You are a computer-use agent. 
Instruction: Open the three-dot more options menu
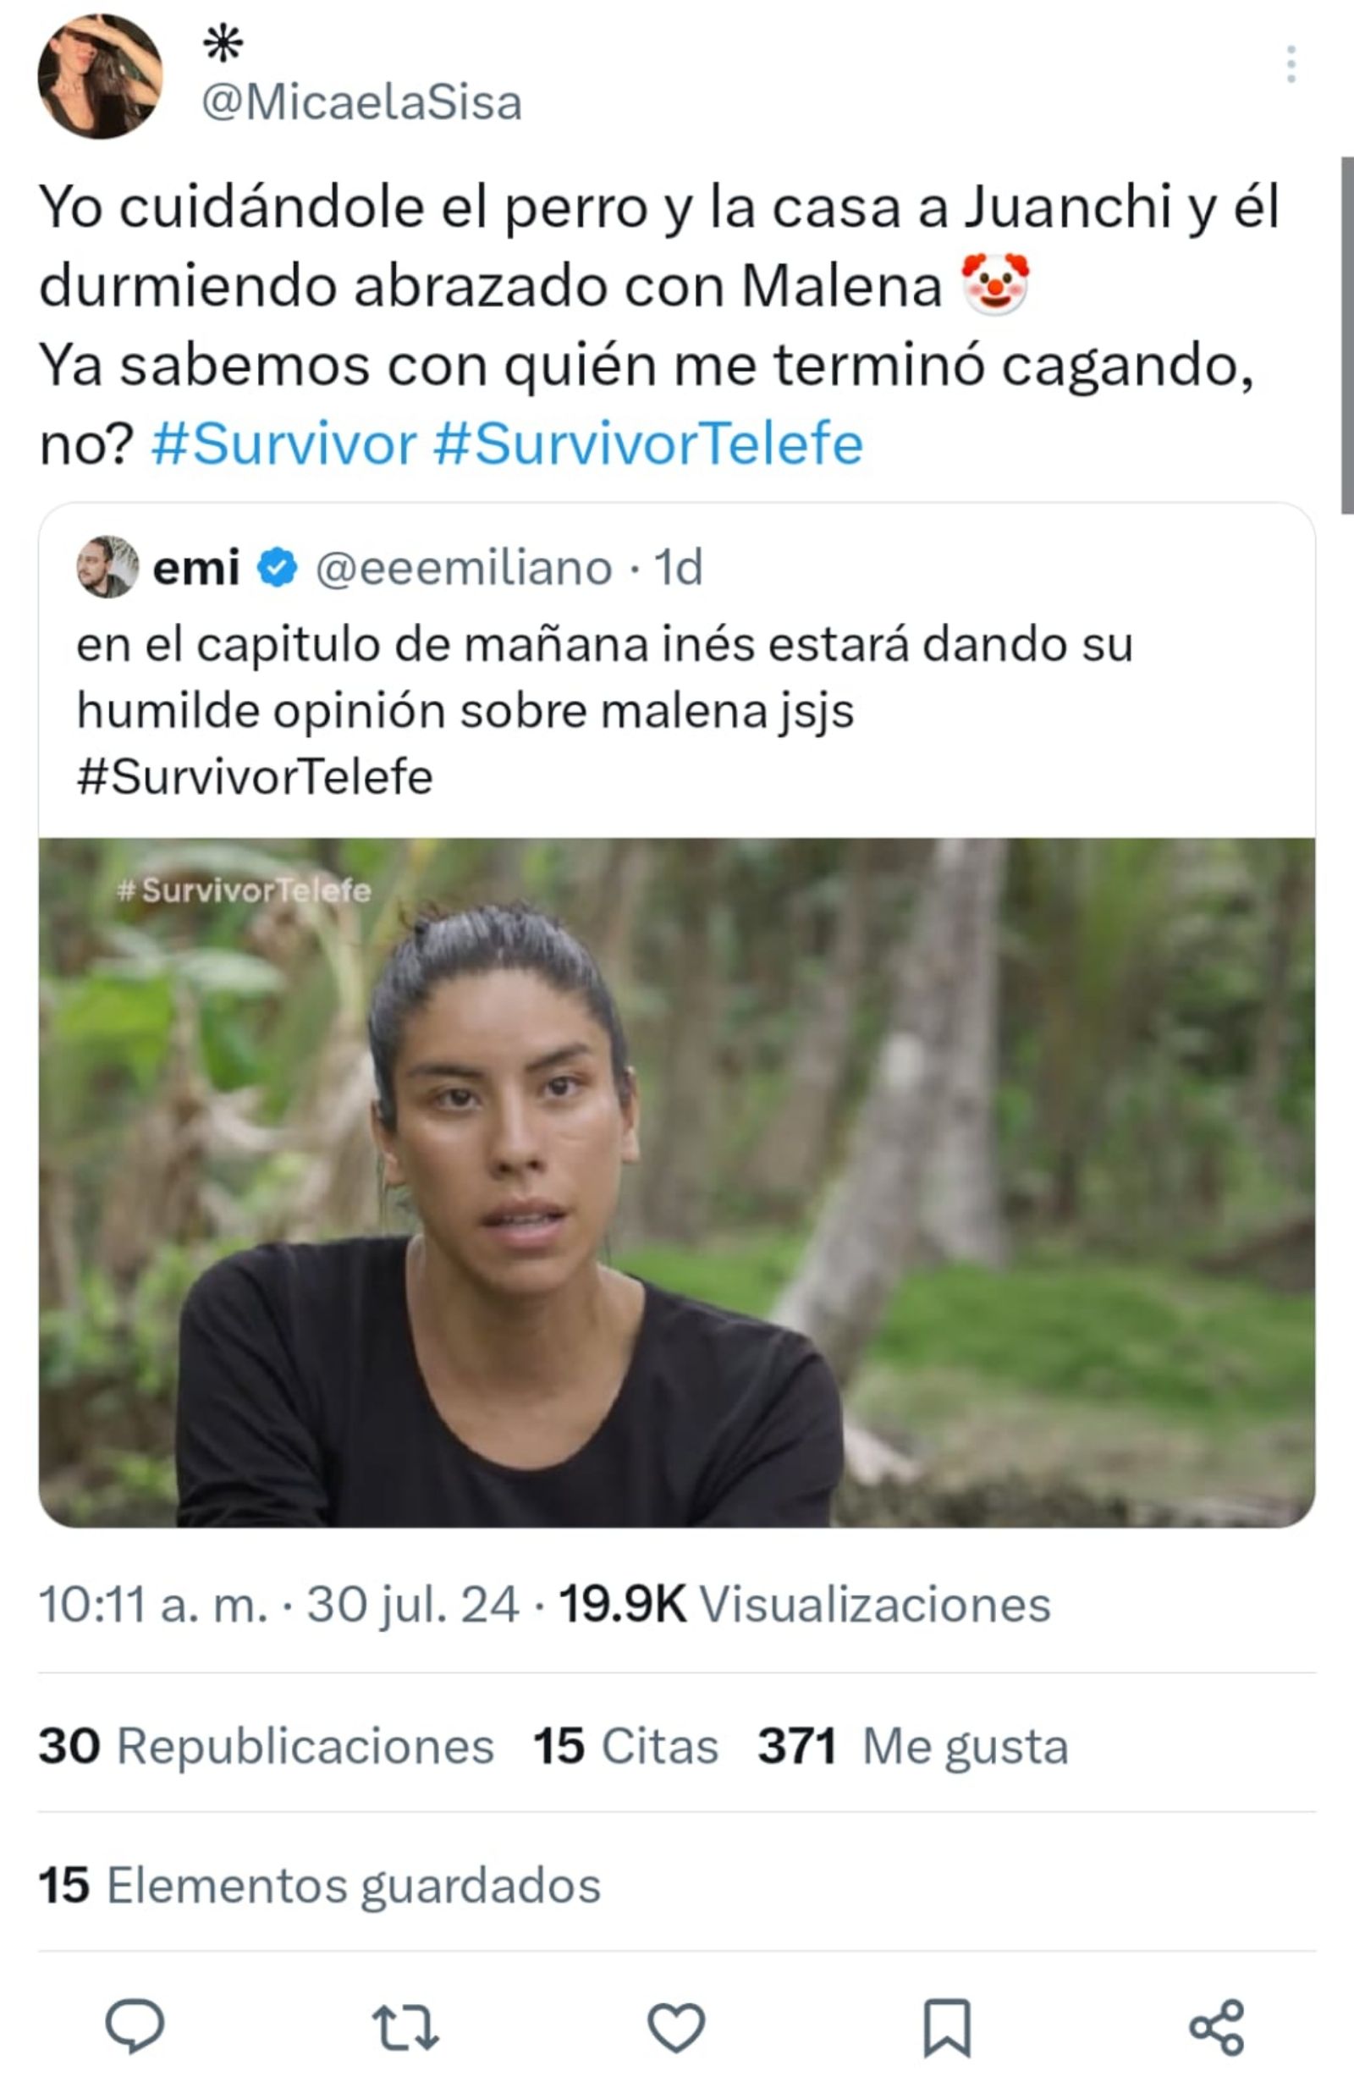tap(1291, 63)
